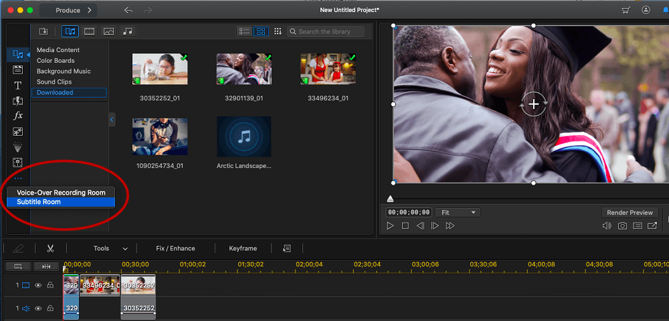Click the Render Preview button

click(630, 212)
